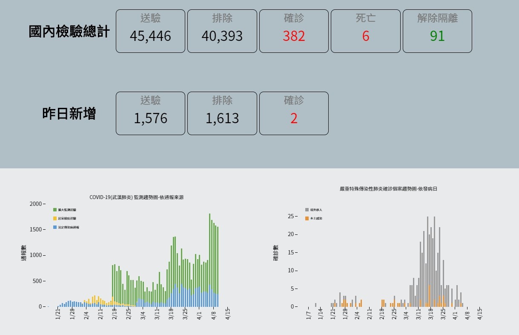Select the 解除隔離 card showing 91
Screen dimensions: 519x335
click(x=437, y=30)
